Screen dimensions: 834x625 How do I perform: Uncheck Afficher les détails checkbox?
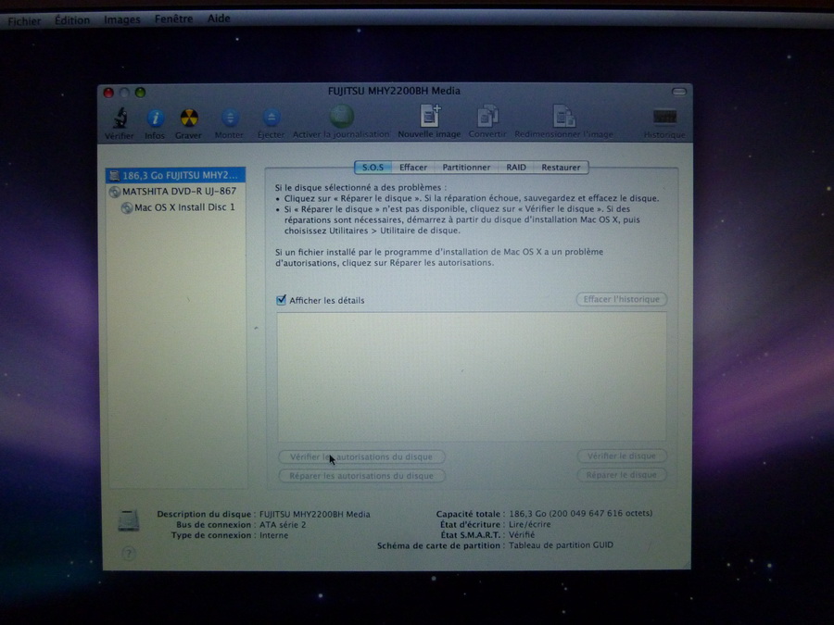click(282, 300)
